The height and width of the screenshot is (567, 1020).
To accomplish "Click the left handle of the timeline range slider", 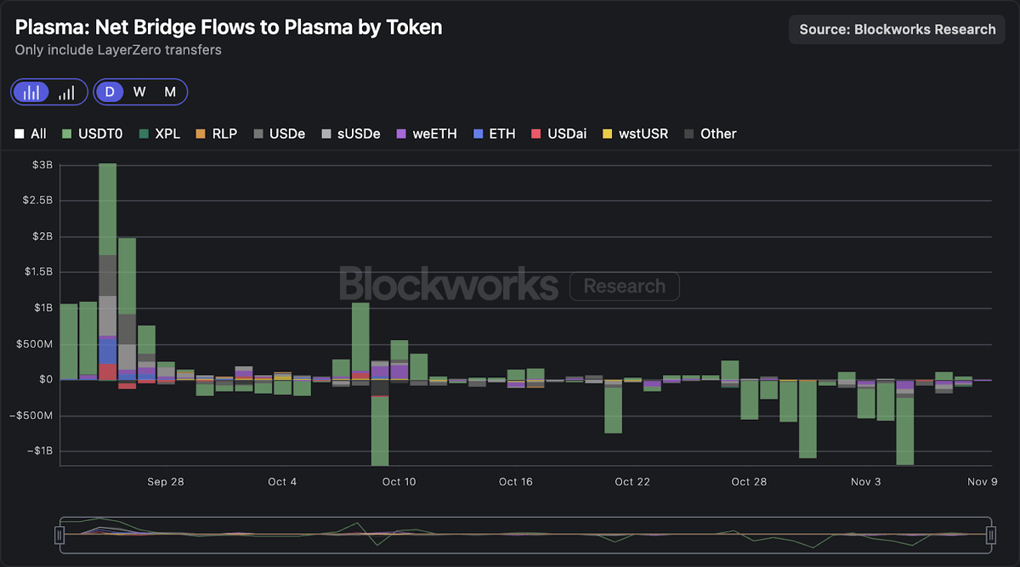I will pos(59,535).
